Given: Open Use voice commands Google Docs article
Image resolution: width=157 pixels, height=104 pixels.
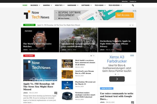Looking at the screenshot, I should coord(117,96).
